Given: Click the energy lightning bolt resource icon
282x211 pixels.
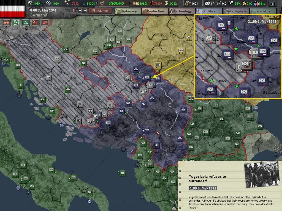Looking at the screenshot, I should pos(30,3).
